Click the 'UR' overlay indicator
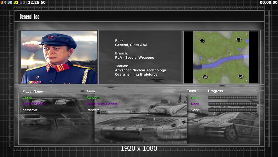The image size is (278, 157). pos(3,2)
